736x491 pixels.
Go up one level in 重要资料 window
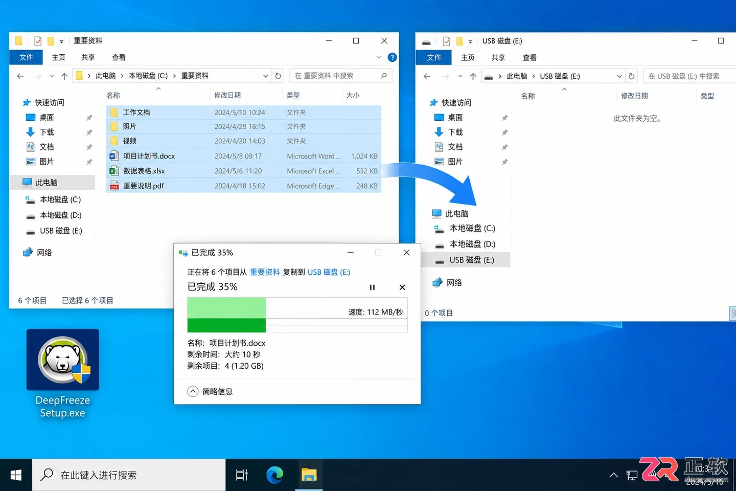[64, 76]
